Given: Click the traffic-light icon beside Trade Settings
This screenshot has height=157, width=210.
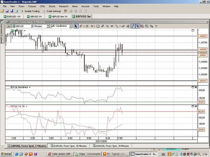Looking at the screenshot, I should pyautogui.click(x=66, y=11).
